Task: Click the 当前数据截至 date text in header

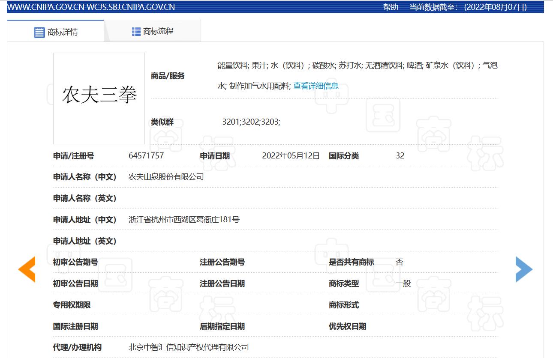Action: (x=468, y=7)
